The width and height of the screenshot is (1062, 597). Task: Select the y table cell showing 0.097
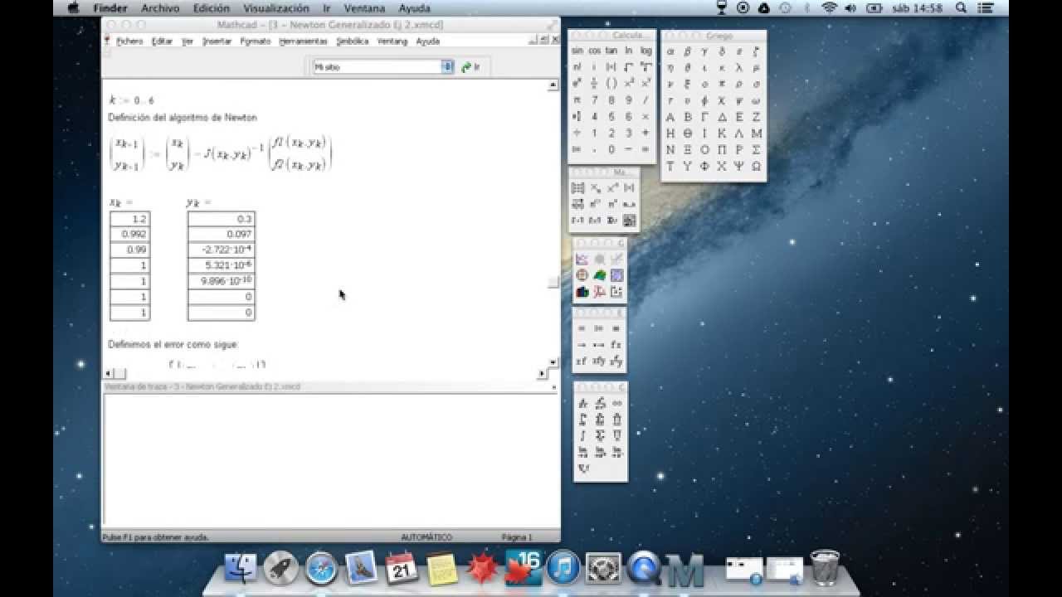coord(221,235)
